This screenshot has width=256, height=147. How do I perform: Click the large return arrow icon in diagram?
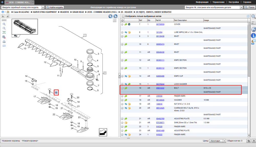(x=103, y=132)
